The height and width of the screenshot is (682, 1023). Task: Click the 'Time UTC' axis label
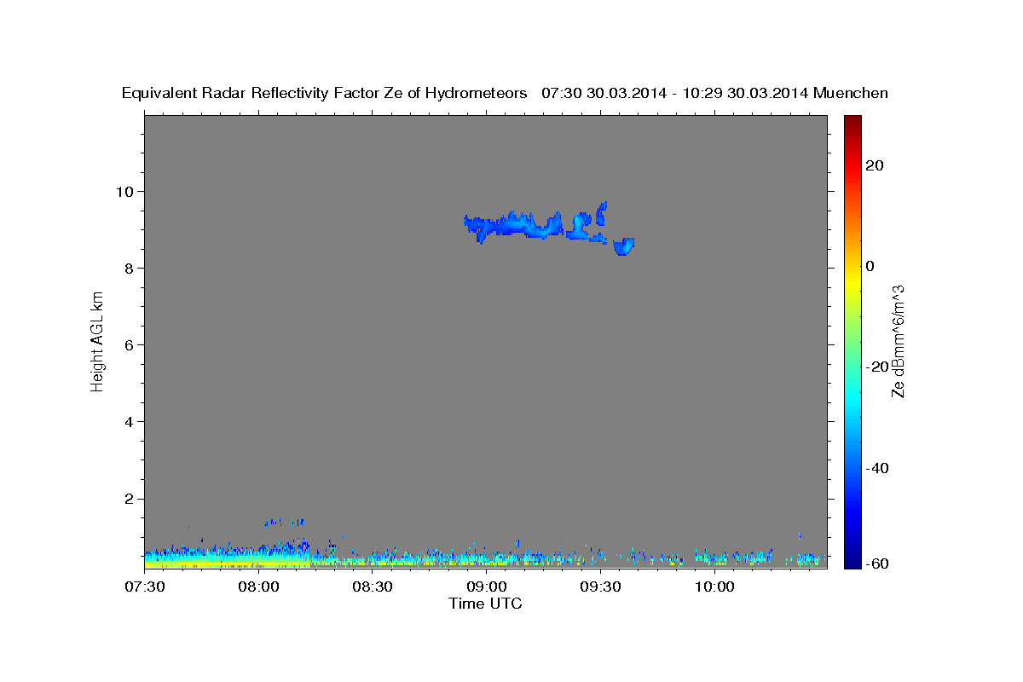click(x=485, y=604)
